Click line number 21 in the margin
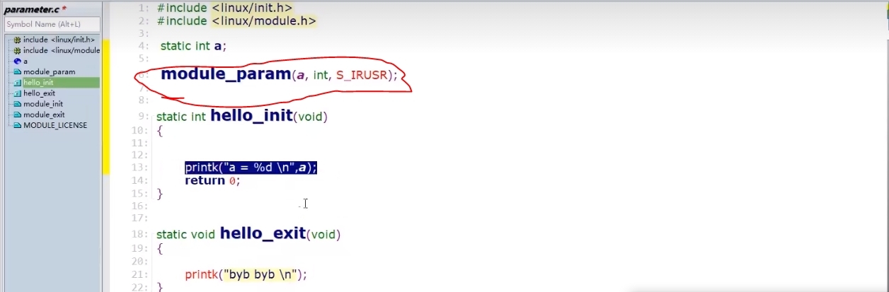This screenshot has height=292, width=889. click(x=141, y=274)
